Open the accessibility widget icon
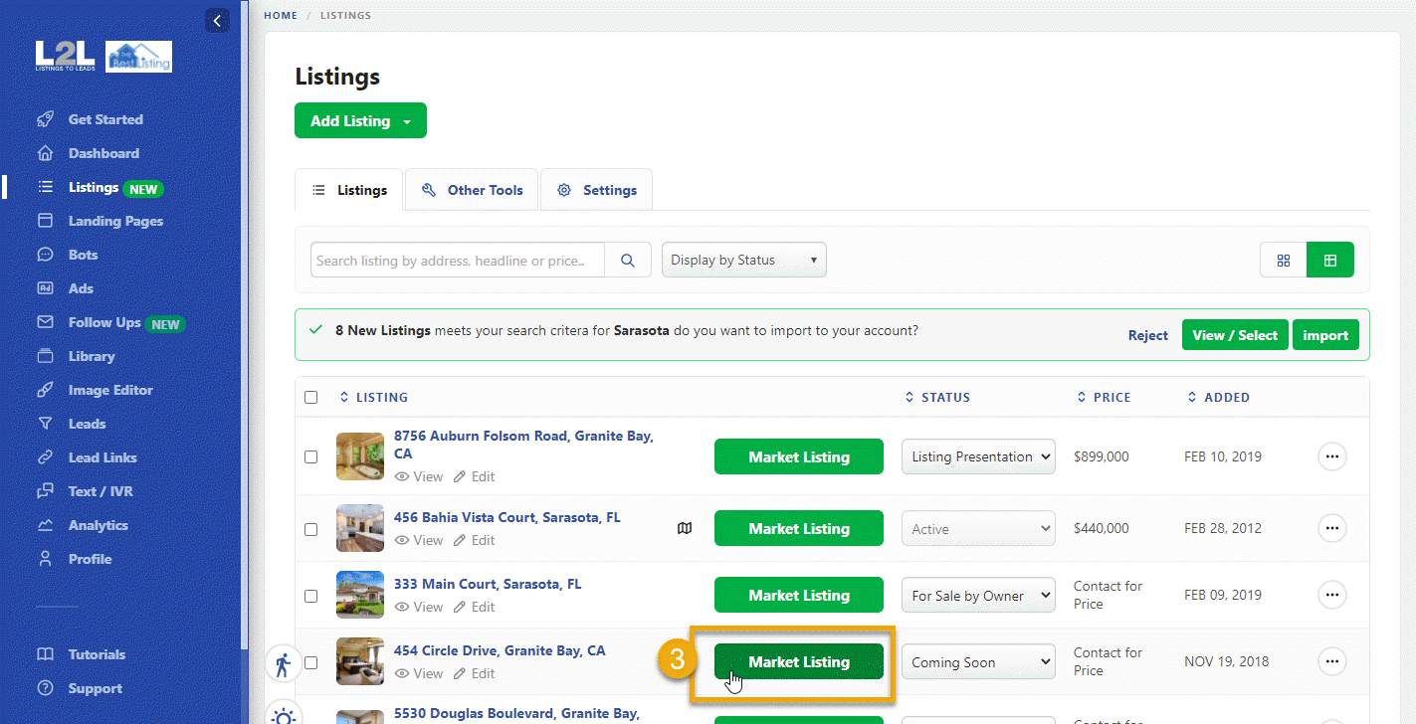This screenshot has height=724, width=1416. [x=284, y=663]
